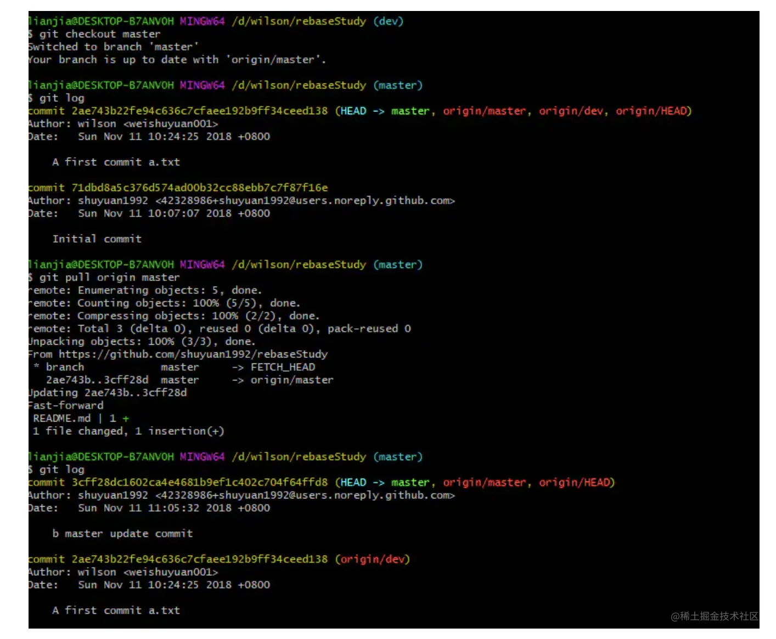The image size is (776, 639).
Task: Click the 'remote: Total 3 (delta 0)' line
Action: point(220,328)
